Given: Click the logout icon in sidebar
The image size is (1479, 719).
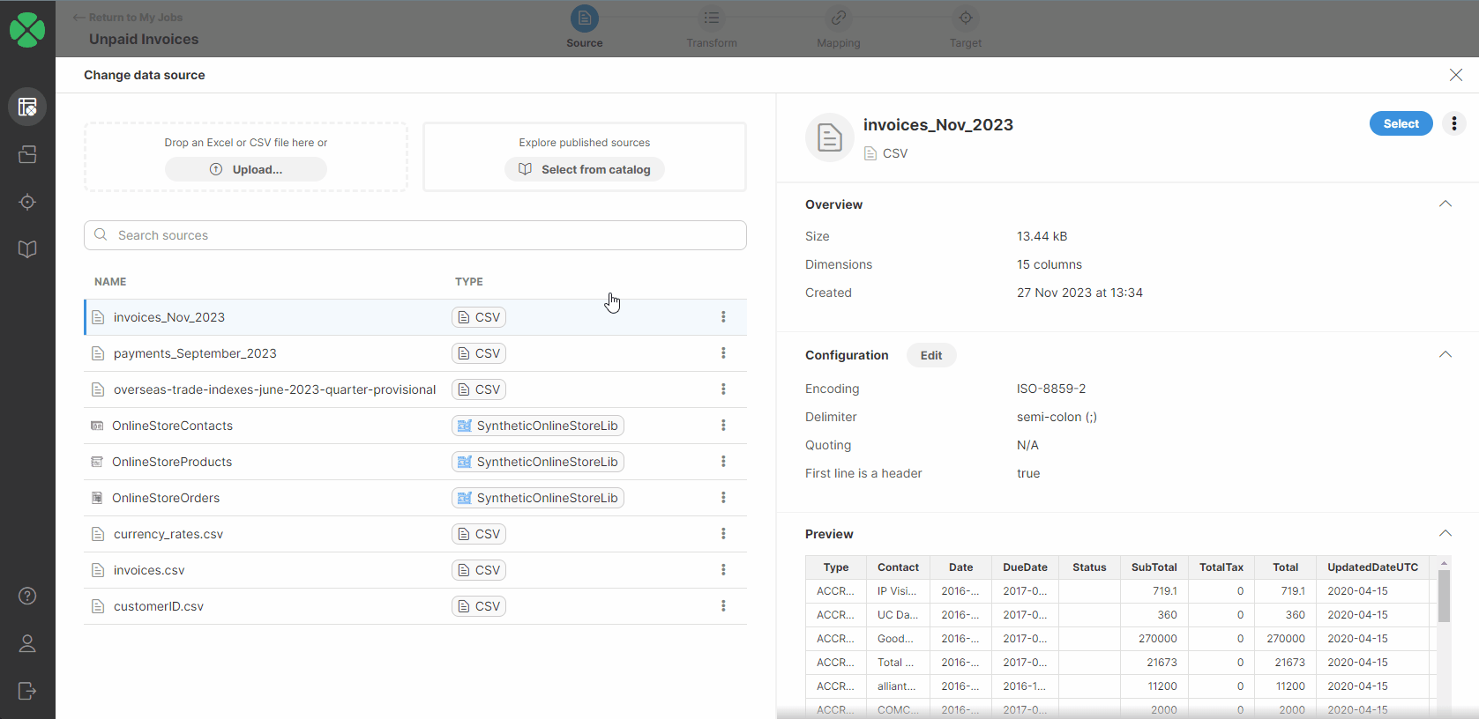Looking at the screenshot, I should point(27,691).
